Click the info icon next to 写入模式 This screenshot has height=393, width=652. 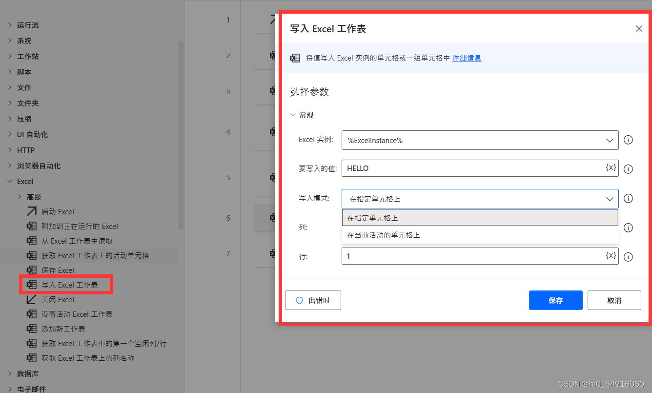pos(628,199)
